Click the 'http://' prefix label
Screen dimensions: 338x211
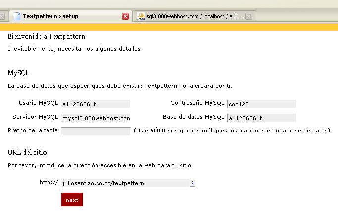(x=48, y=182)
